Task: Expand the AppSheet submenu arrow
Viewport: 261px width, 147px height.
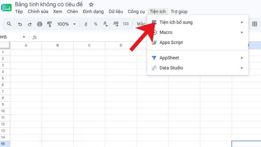Action: tap(242, 58)
